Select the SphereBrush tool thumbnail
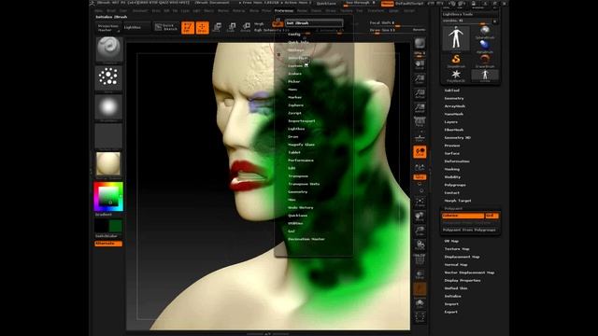 485,33
